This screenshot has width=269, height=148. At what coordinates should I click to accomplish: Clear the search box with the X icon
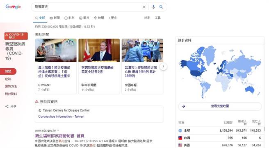click(x=144, y=7)
